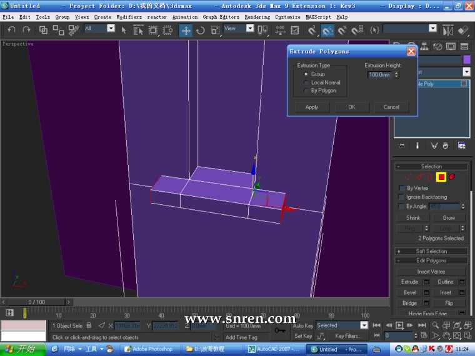Tick the By Vertex checkbox
The width and height of the screenshot is (475, 356).
tap(402, 188)
